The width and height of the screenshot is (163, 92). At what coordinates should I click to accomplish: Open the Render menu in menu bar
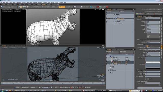point(45,3)
